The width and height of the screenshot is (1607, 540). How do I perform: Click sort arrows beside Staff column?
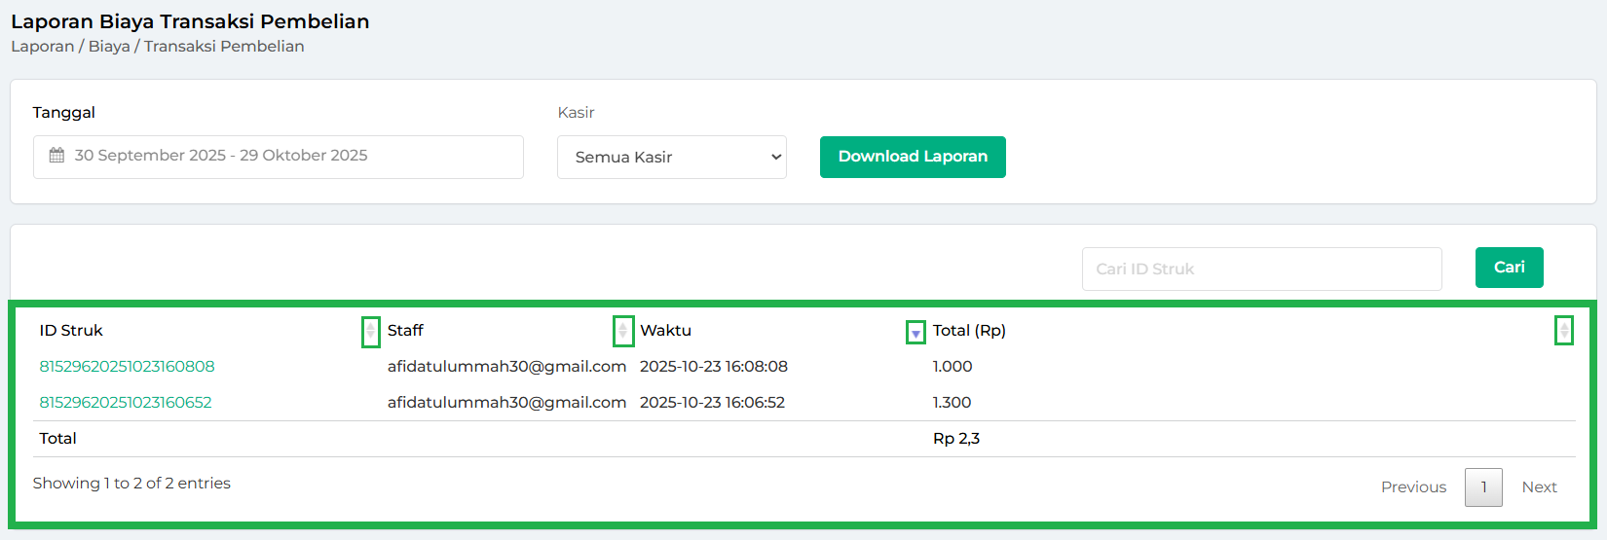pos(623,332)
